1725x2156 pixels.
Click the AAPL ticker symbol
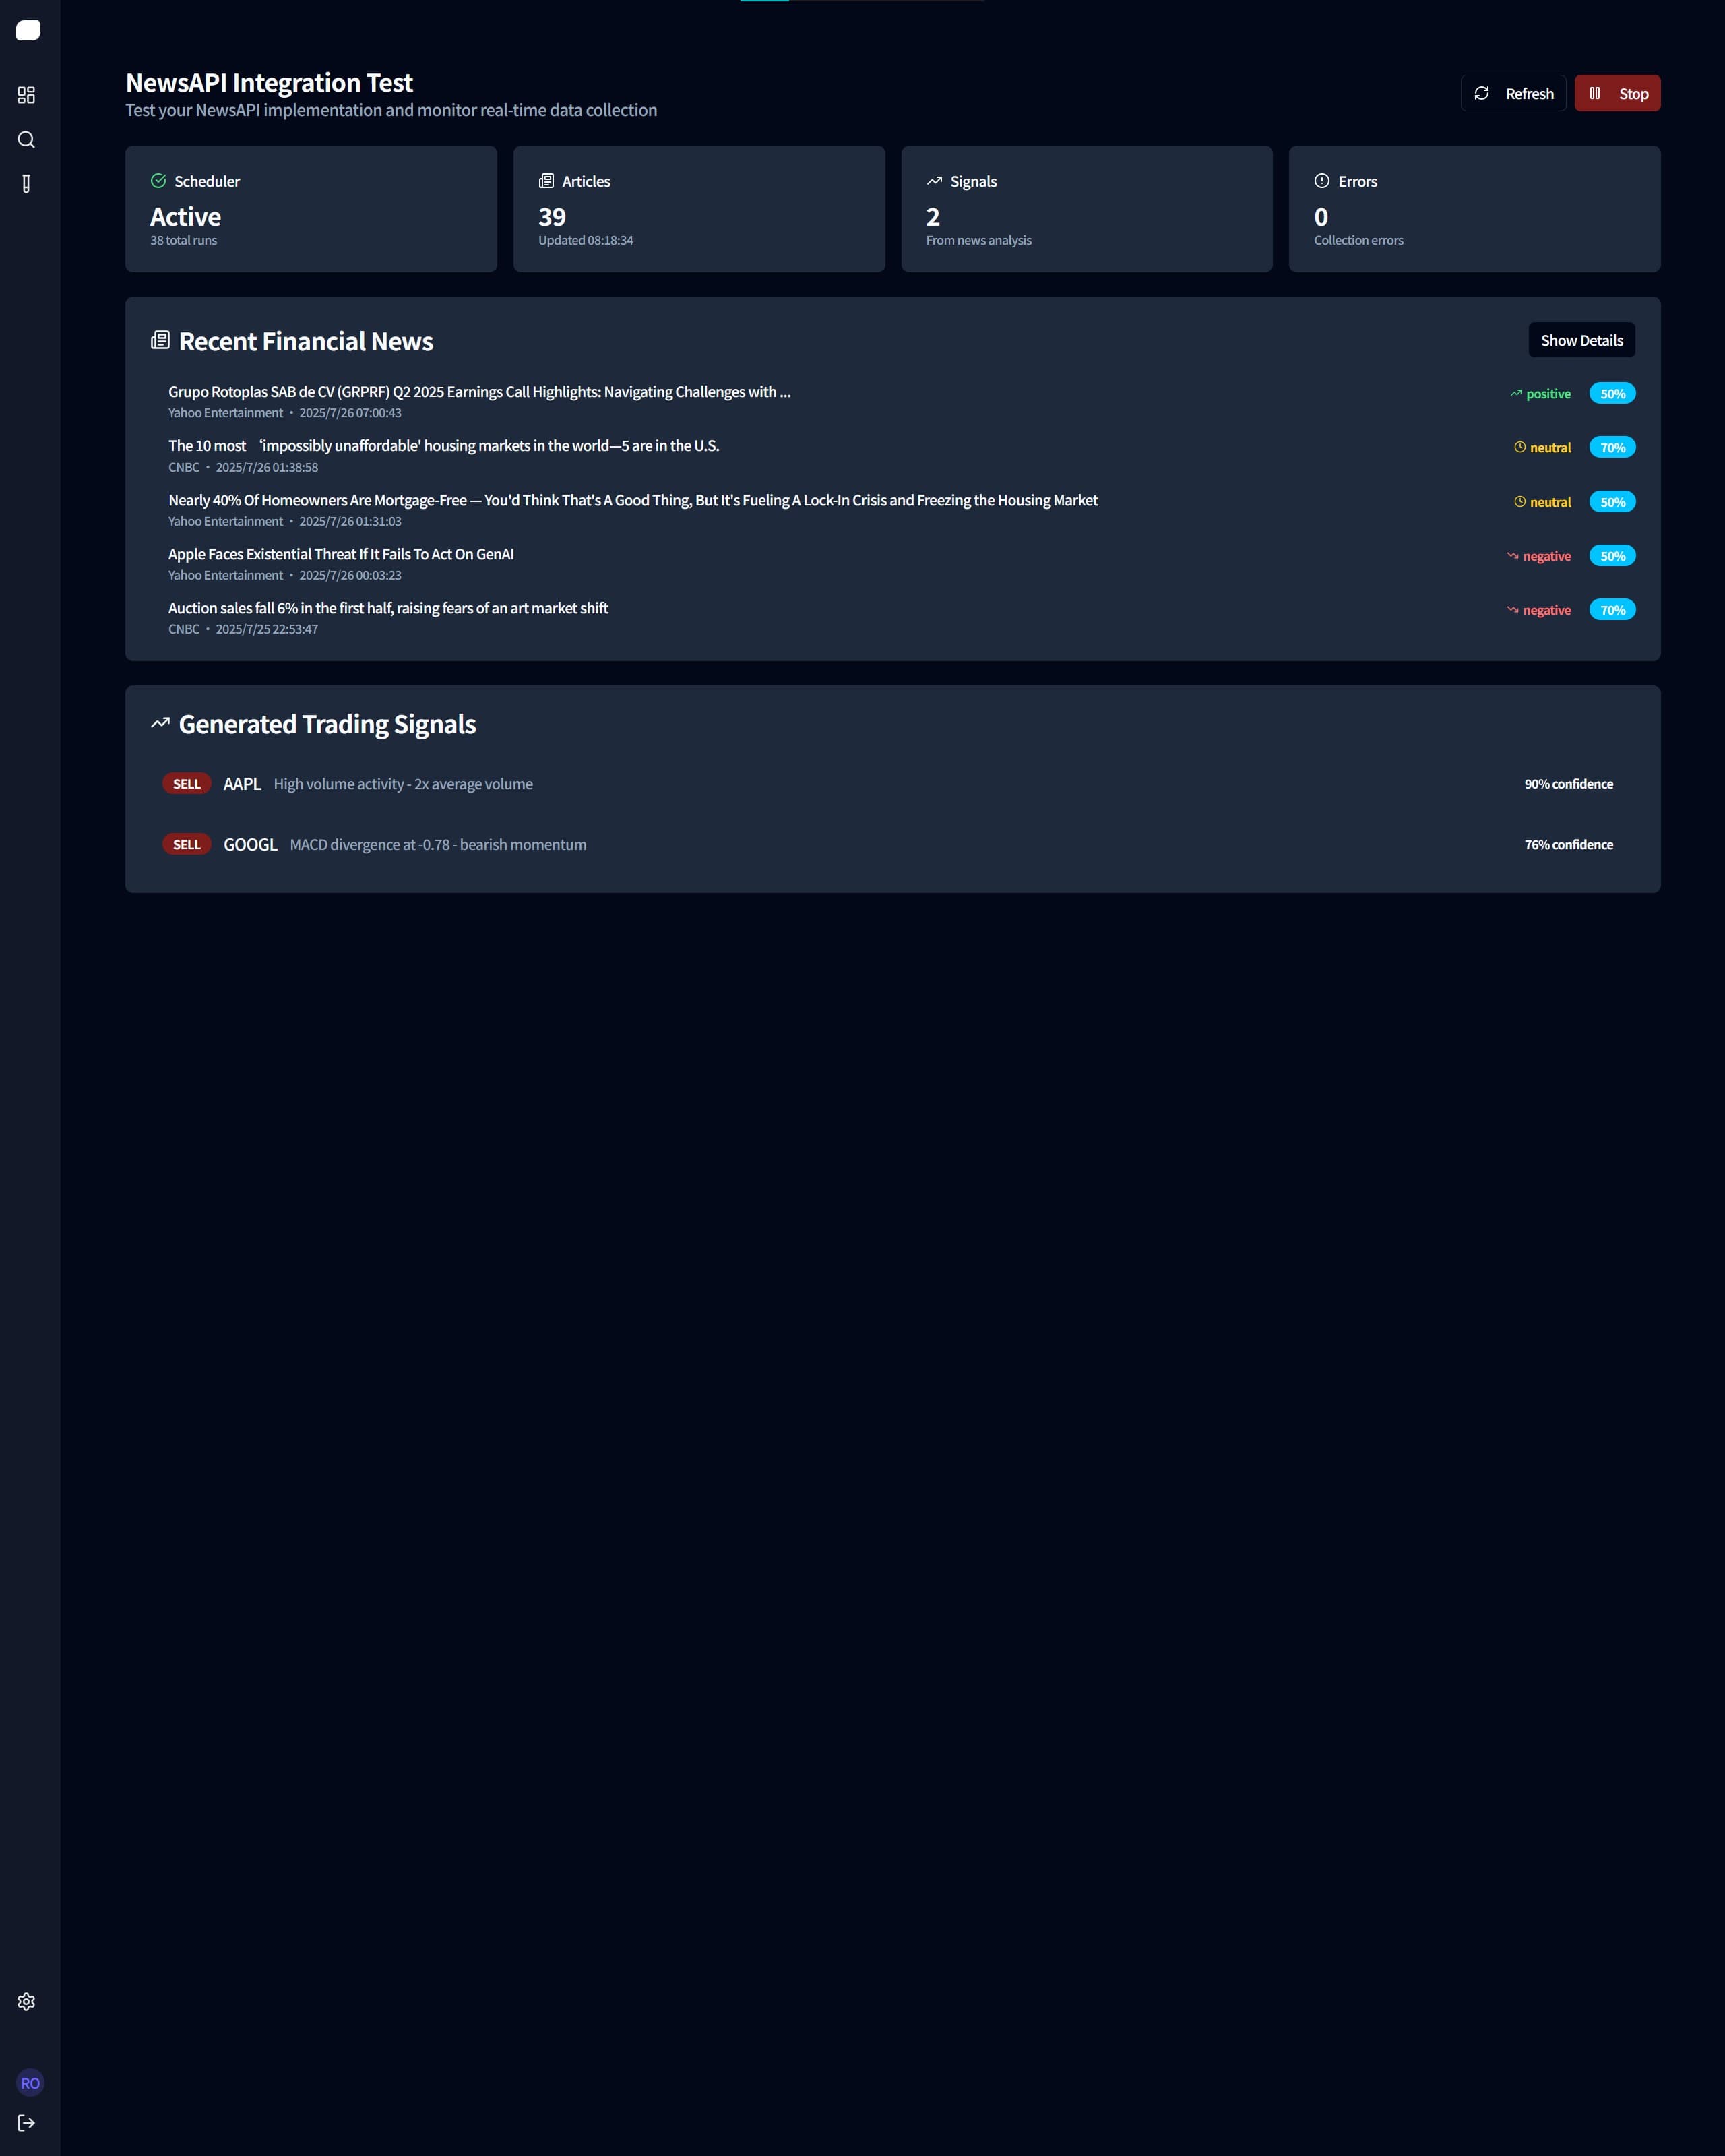[242, 784]
